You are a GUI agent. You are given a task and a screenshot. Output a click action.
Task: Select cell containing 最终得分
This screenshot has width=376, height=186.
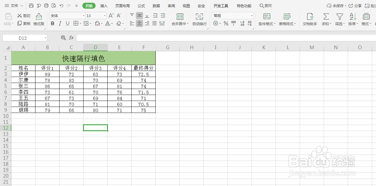coord(144,68)
